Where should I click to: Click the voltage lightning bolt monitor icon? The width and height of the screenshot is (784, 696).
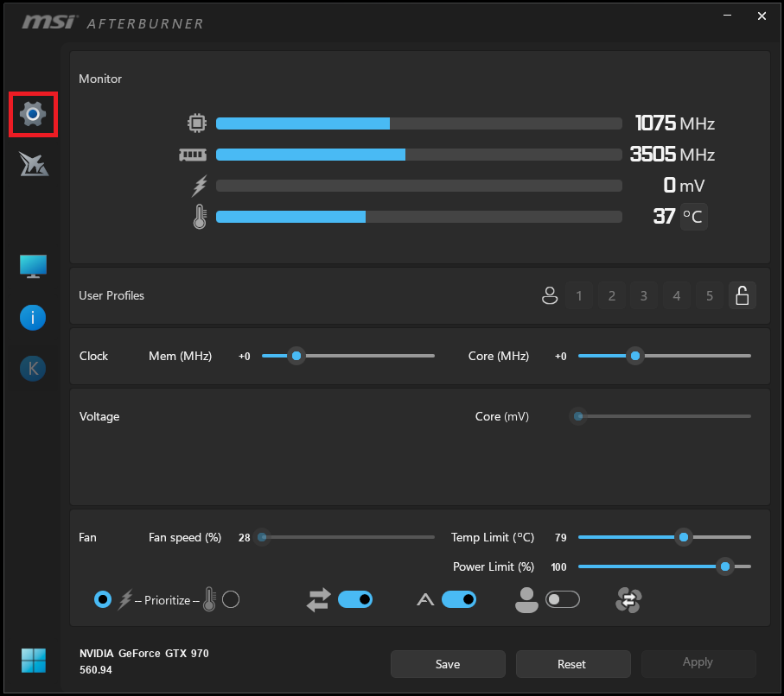(x=200, y=186)
